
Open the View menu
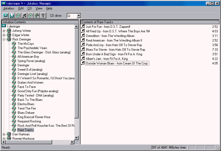39,8
